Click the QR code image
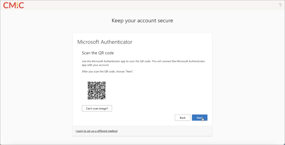The image size is (285, 145). [x=97, y=91]
